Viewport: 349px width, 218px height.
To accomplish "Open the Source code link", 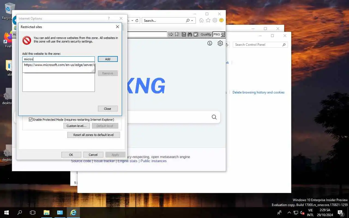I will [x=81, y=161].
